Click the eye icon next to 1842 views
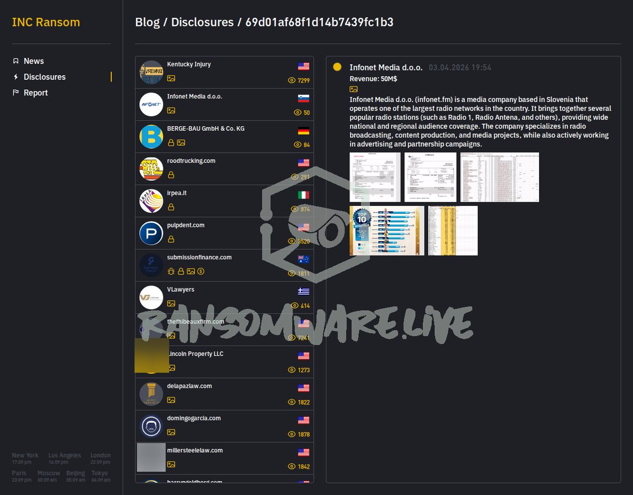Viewport: 633px width, 495px height. (x=291, y=467)
